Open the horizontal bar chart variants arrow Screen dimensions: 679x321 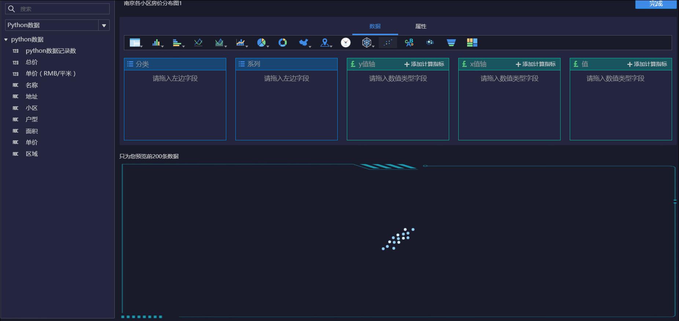coord(183,46)
